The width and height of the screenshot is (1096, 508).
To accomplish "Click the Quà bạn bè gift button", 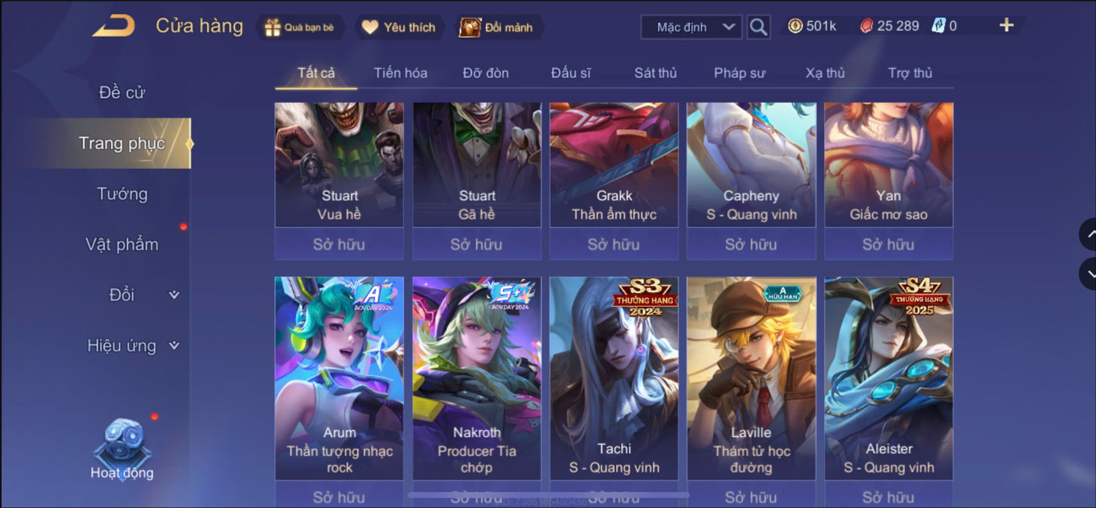I will 300,27.
